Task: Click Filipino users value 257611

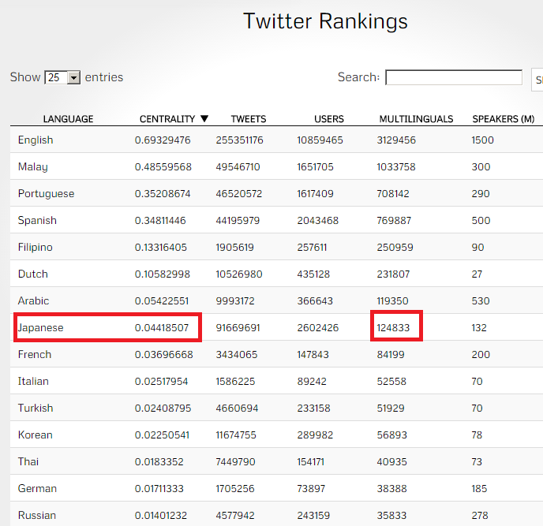Action: click(x=312, y=248)
